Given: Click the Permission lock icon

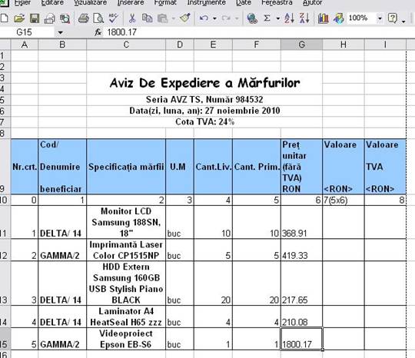Looking at the screenshot, I should tap(49, 18).
